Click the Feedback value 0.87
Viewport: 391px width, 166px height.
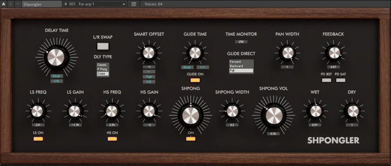tap(334, 67)
